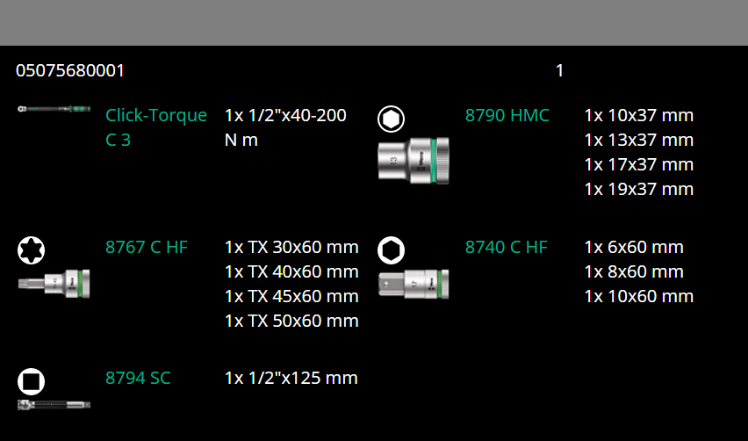
Task: Click the article number 05075680001
Action: coord(70,70)
